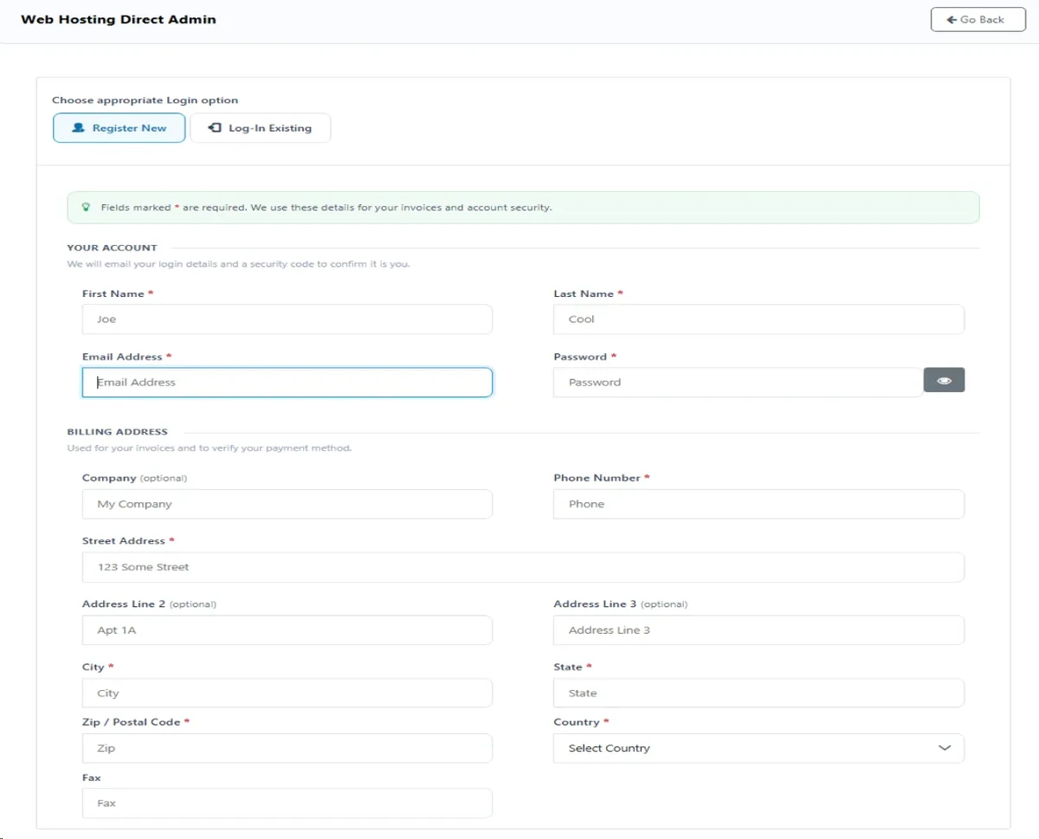Viewport: 1039px width, 839px height.
Task: Toggle password visibility eye icon
Action: (x=944, y=380)
